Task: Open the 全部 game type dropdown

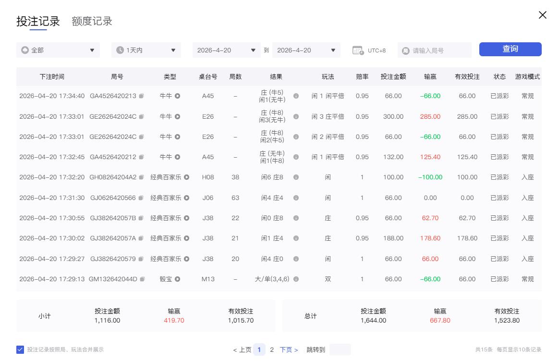Action: (58, 50)
